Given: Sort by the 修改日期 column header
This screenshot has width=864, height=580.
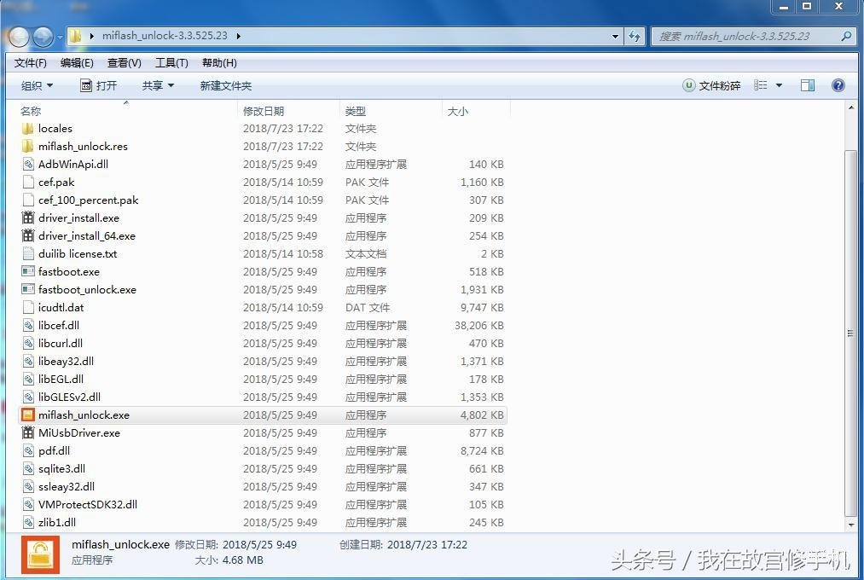Looking at the screenshot, I should (287, 111).
